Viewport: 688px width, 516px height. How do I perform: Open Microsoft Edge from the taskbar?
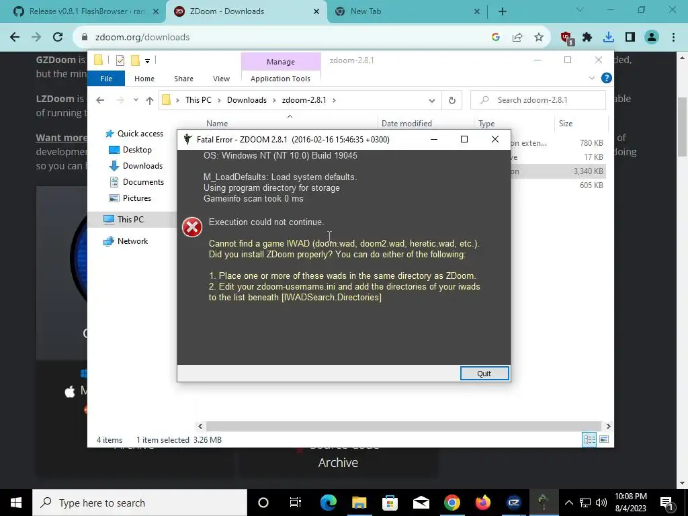[328, 503]
